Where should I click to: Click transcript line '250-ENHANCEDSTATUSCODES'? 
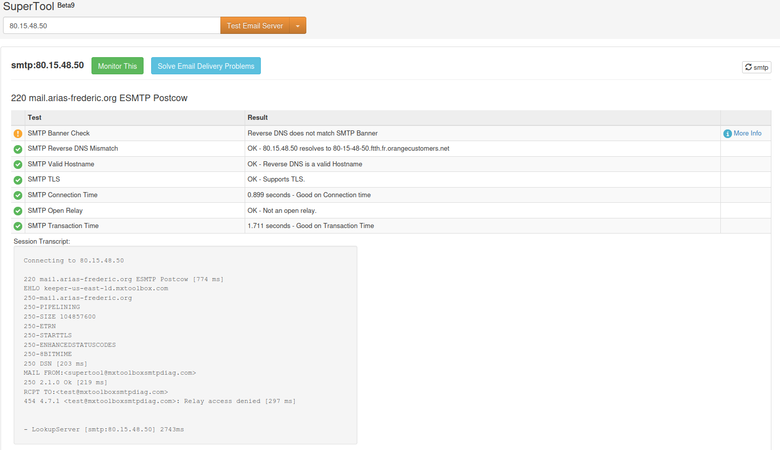[x=70, y=345]
